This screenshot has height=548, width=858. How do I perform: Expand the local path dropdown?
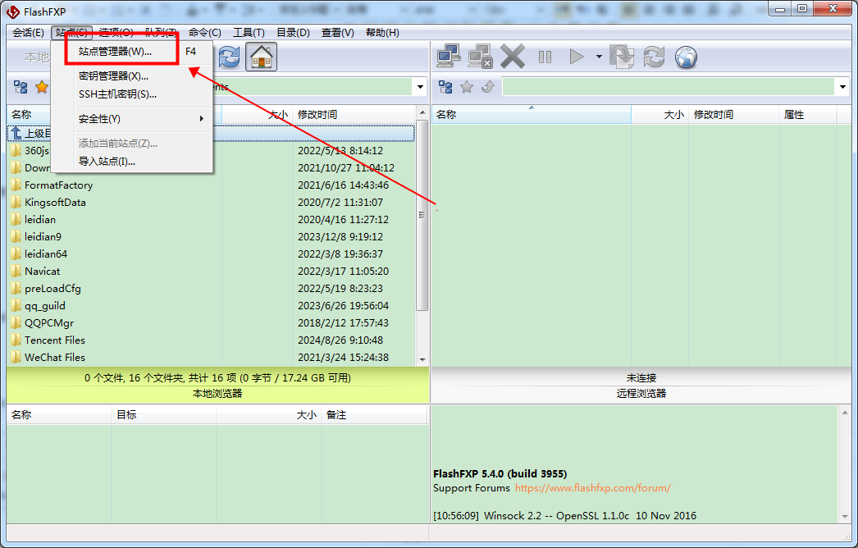pyautogui.click(x=420, y=87)
